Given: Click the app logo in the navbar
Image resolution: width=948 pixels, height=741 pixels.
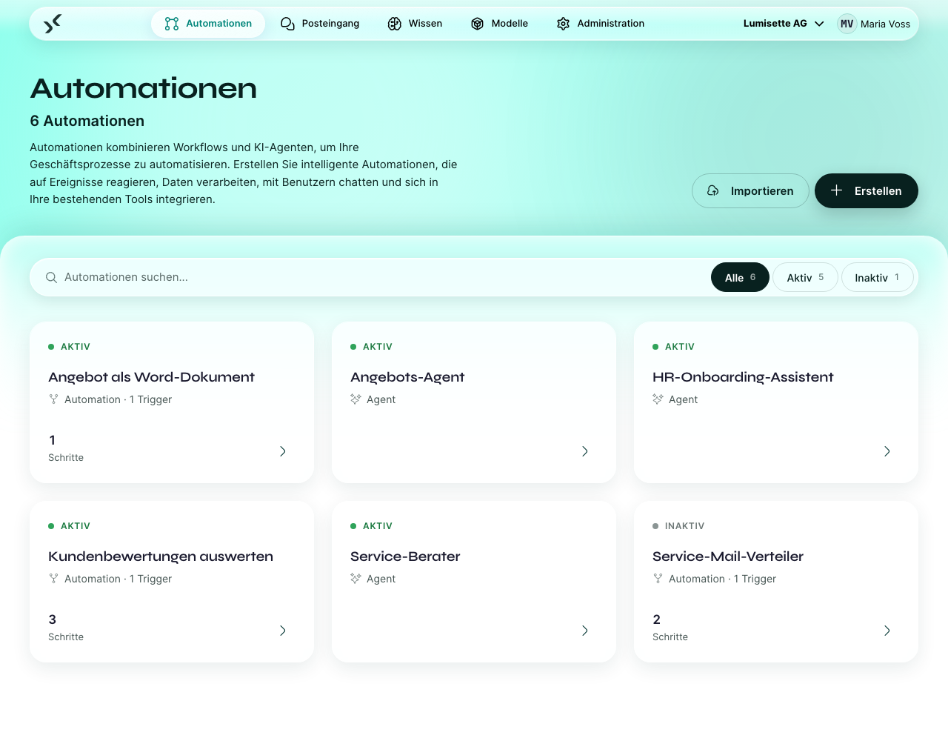Looking at the screenshot, I should [53, 24].
